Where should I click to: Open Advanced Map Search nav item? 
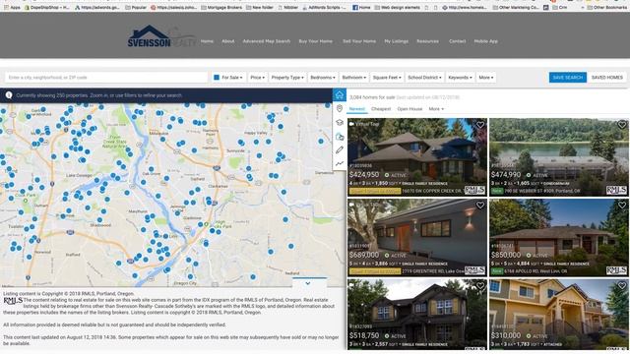(267, 41)
